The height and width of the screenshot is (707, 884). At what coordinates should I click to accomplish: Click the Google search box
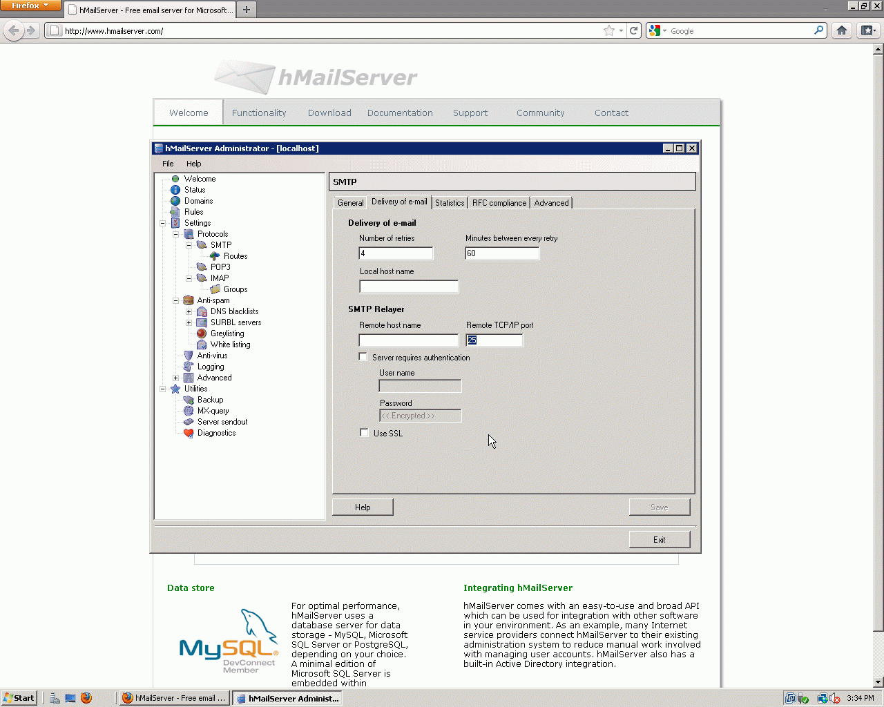[741, 31]
